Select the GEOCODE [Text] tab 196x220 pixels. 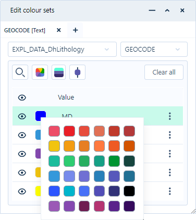pos(24,30)
